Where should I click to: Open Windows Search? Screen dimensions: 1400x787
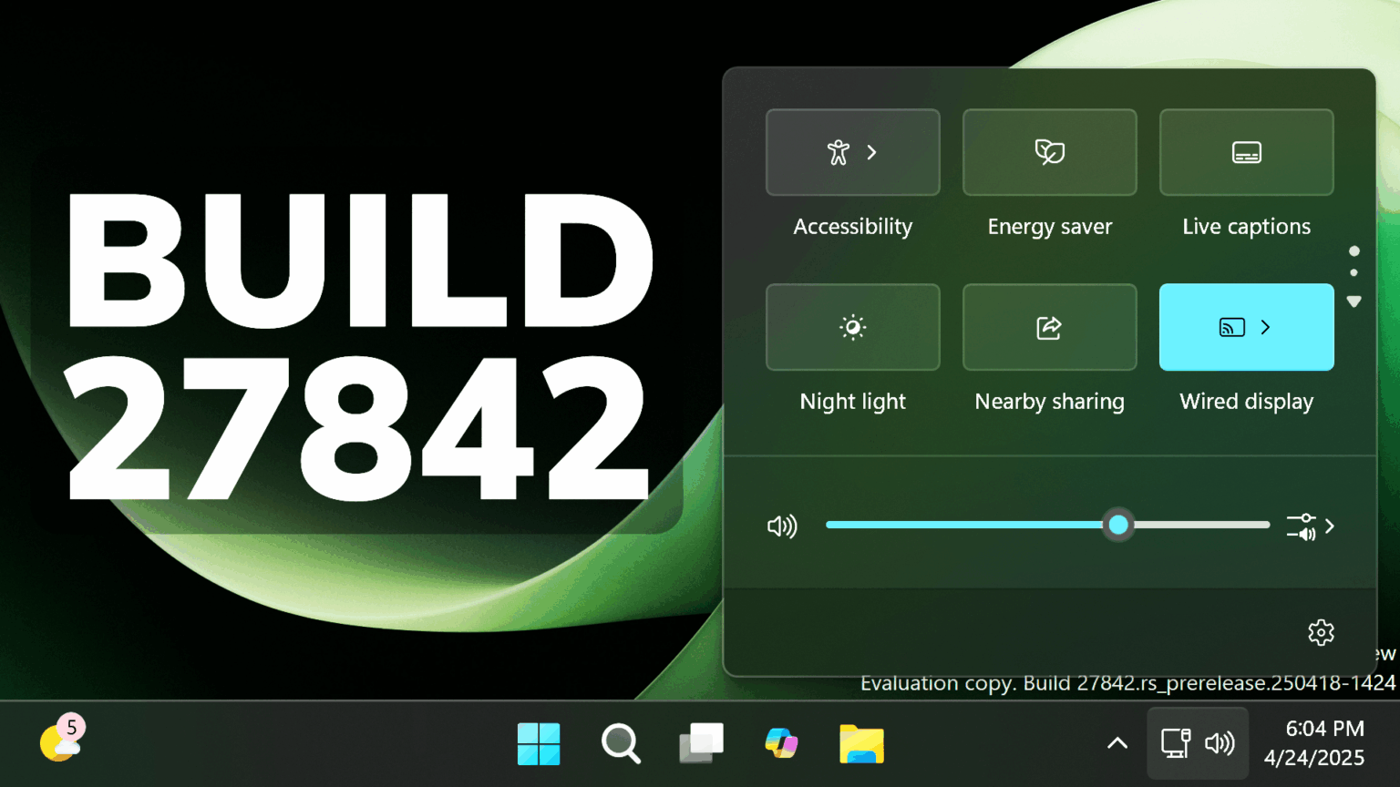pyautogui.click(x=621, y=744)
